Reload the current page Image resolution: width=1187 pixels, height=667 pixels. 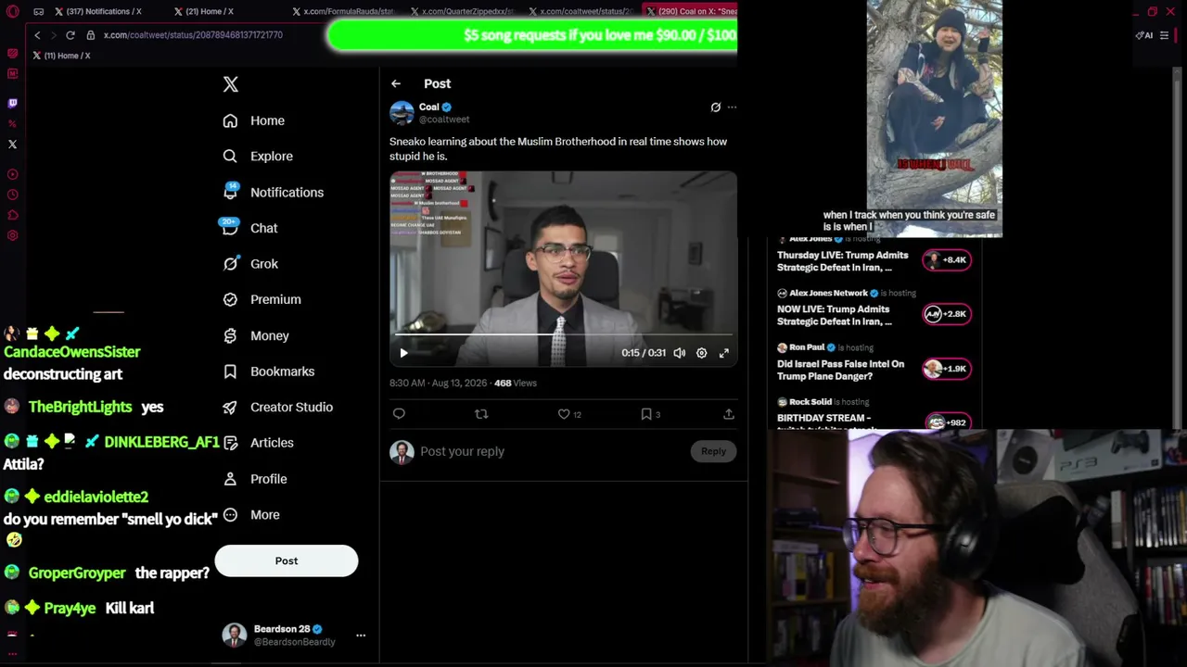tap(70, 35)
